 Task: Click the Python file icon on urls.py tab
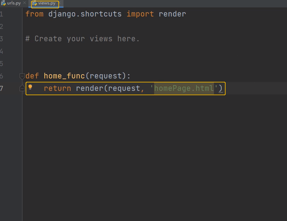[4, 3]
